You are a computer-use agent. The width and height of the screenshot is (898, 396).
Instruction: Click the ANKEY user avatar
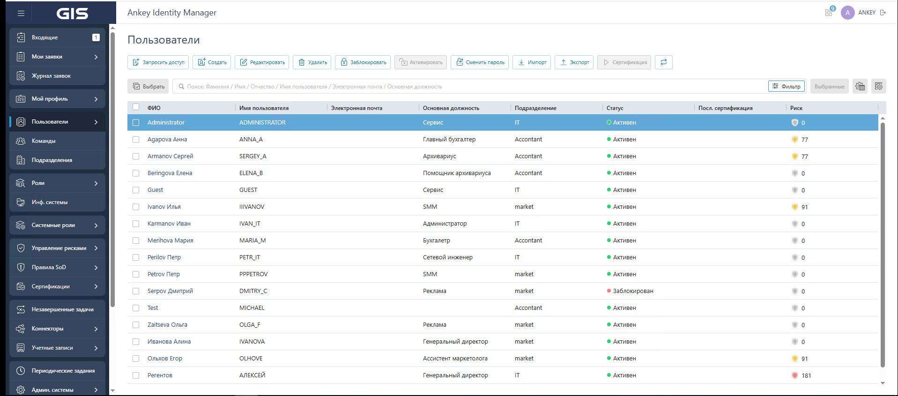click(847, 13)
